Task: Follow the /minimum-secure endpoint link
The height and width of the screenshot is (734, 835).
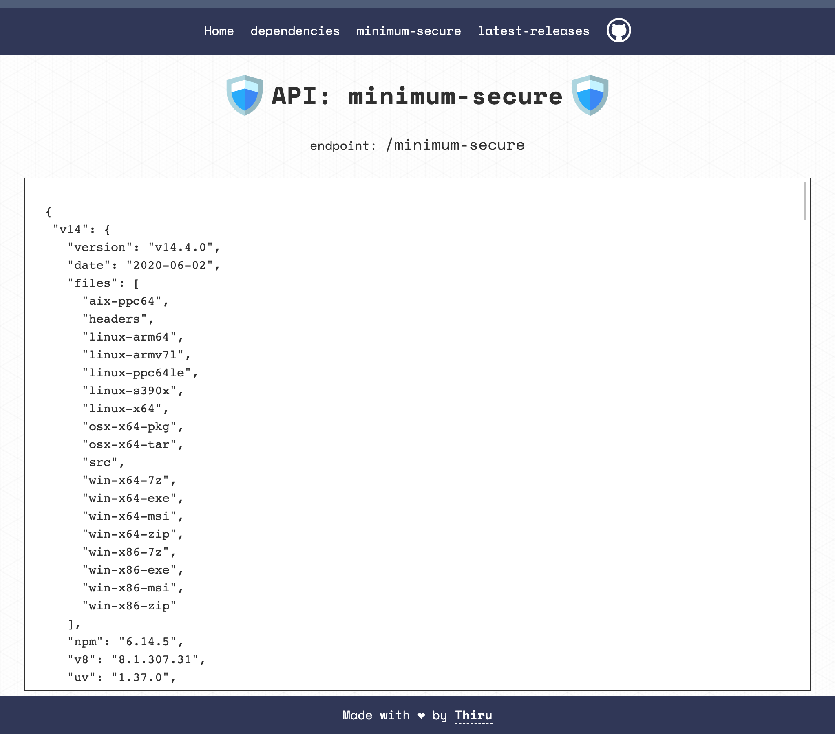Action: tap(455, 145)
